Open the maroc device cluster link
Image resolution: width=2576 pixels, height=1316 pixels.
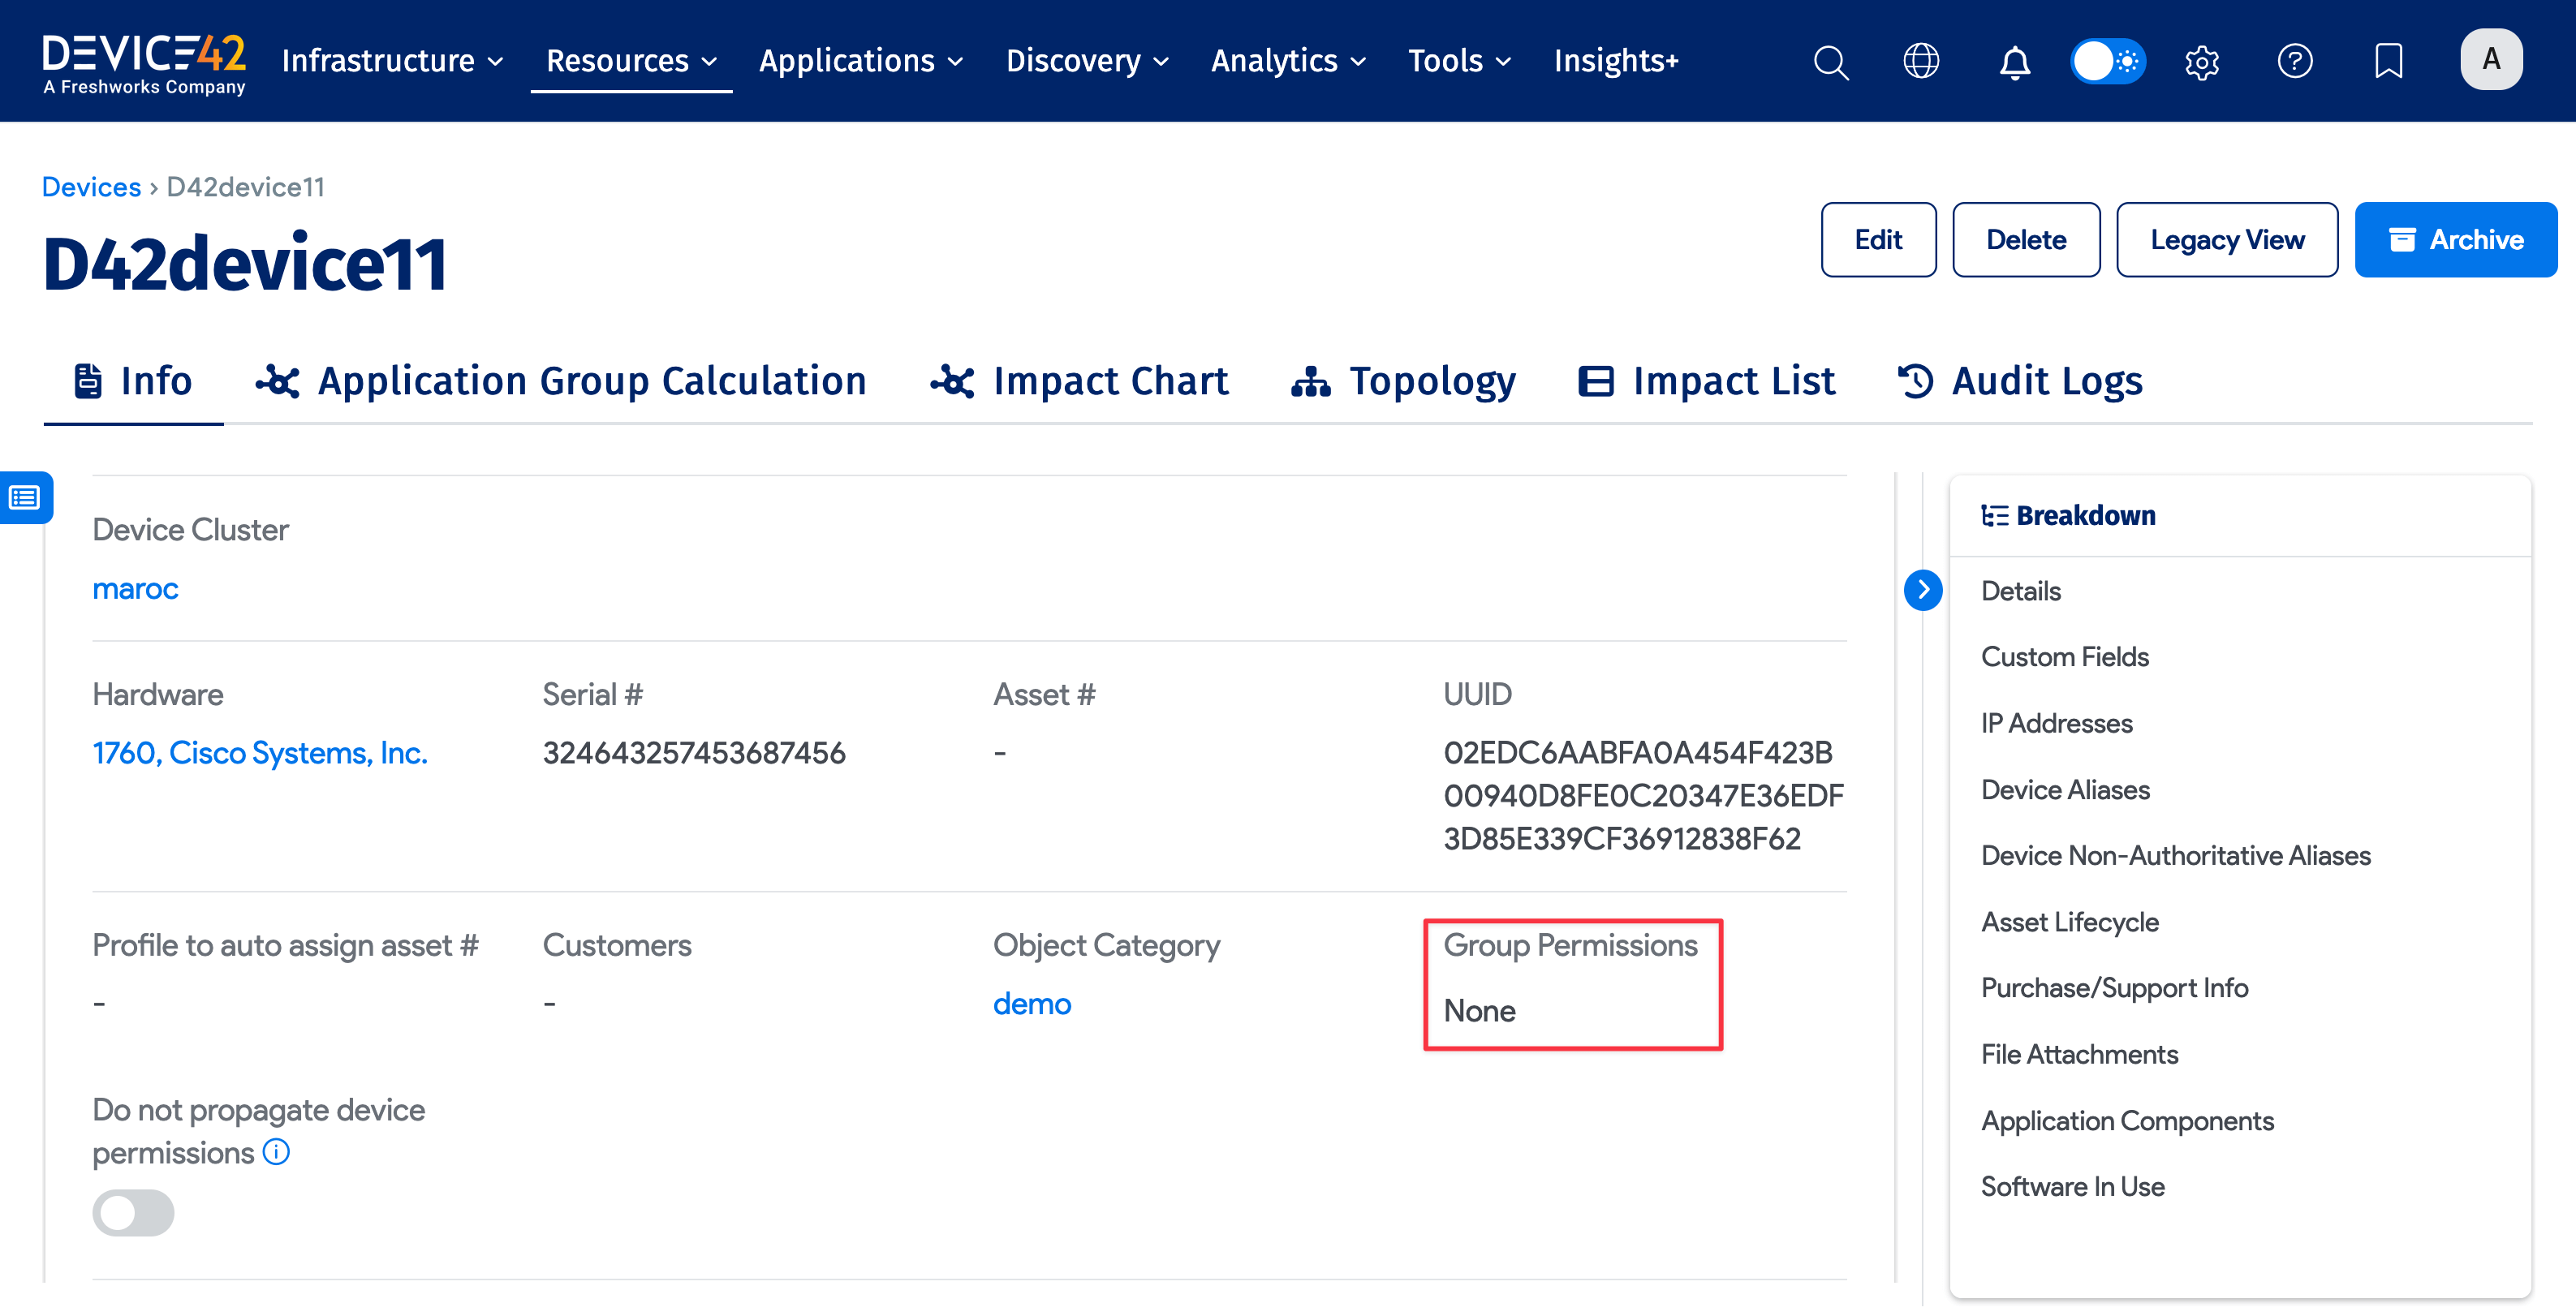tap(135, 589)
